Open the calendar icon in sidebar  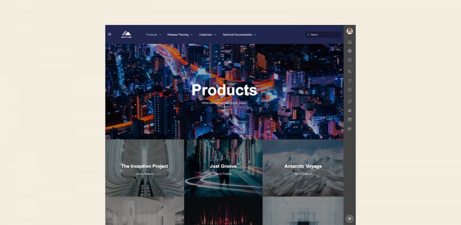pos(349,119)
